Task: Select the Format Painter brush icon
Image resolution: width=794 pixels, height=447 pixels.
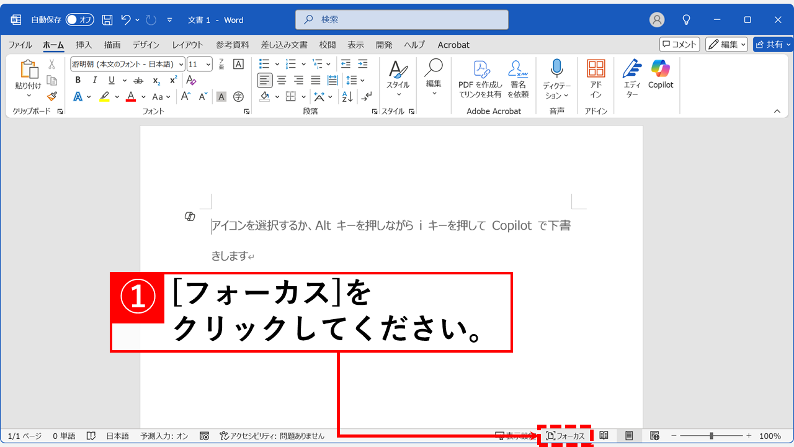Action: tap(52, 96)
